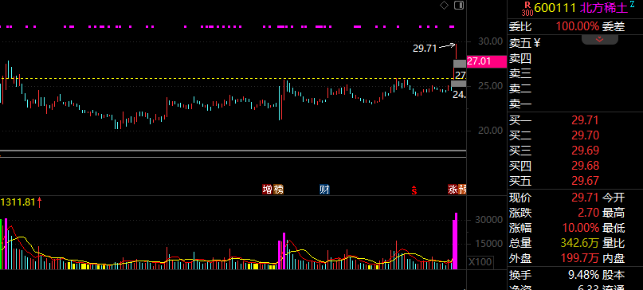Screen dimensions: 643x290
Task: Click the 内盘 label
Action: coord(613,258)
